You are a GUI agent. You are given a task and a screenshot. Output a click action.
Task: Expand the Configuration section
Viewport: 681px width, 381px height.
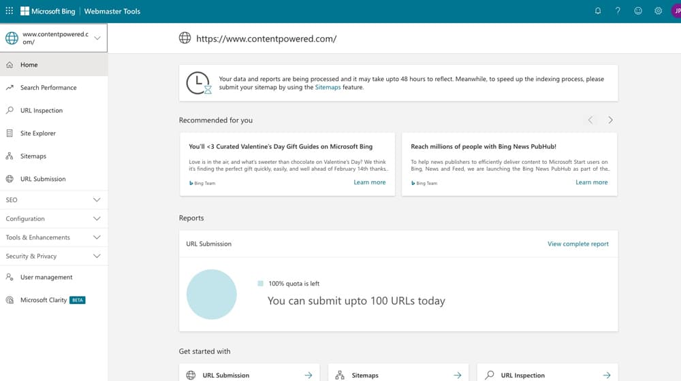[54, 218]
